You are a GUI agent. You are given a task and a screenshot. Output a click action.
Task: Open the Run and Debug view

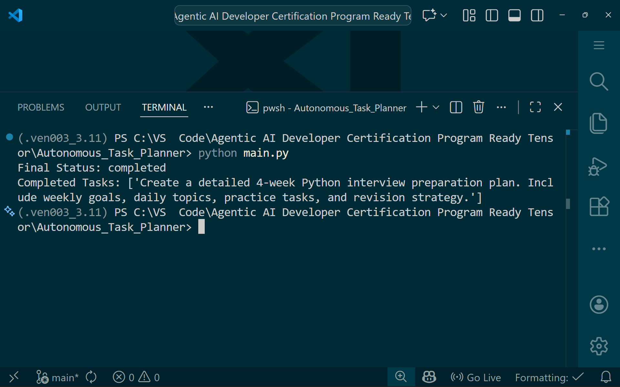click(599, 166)
